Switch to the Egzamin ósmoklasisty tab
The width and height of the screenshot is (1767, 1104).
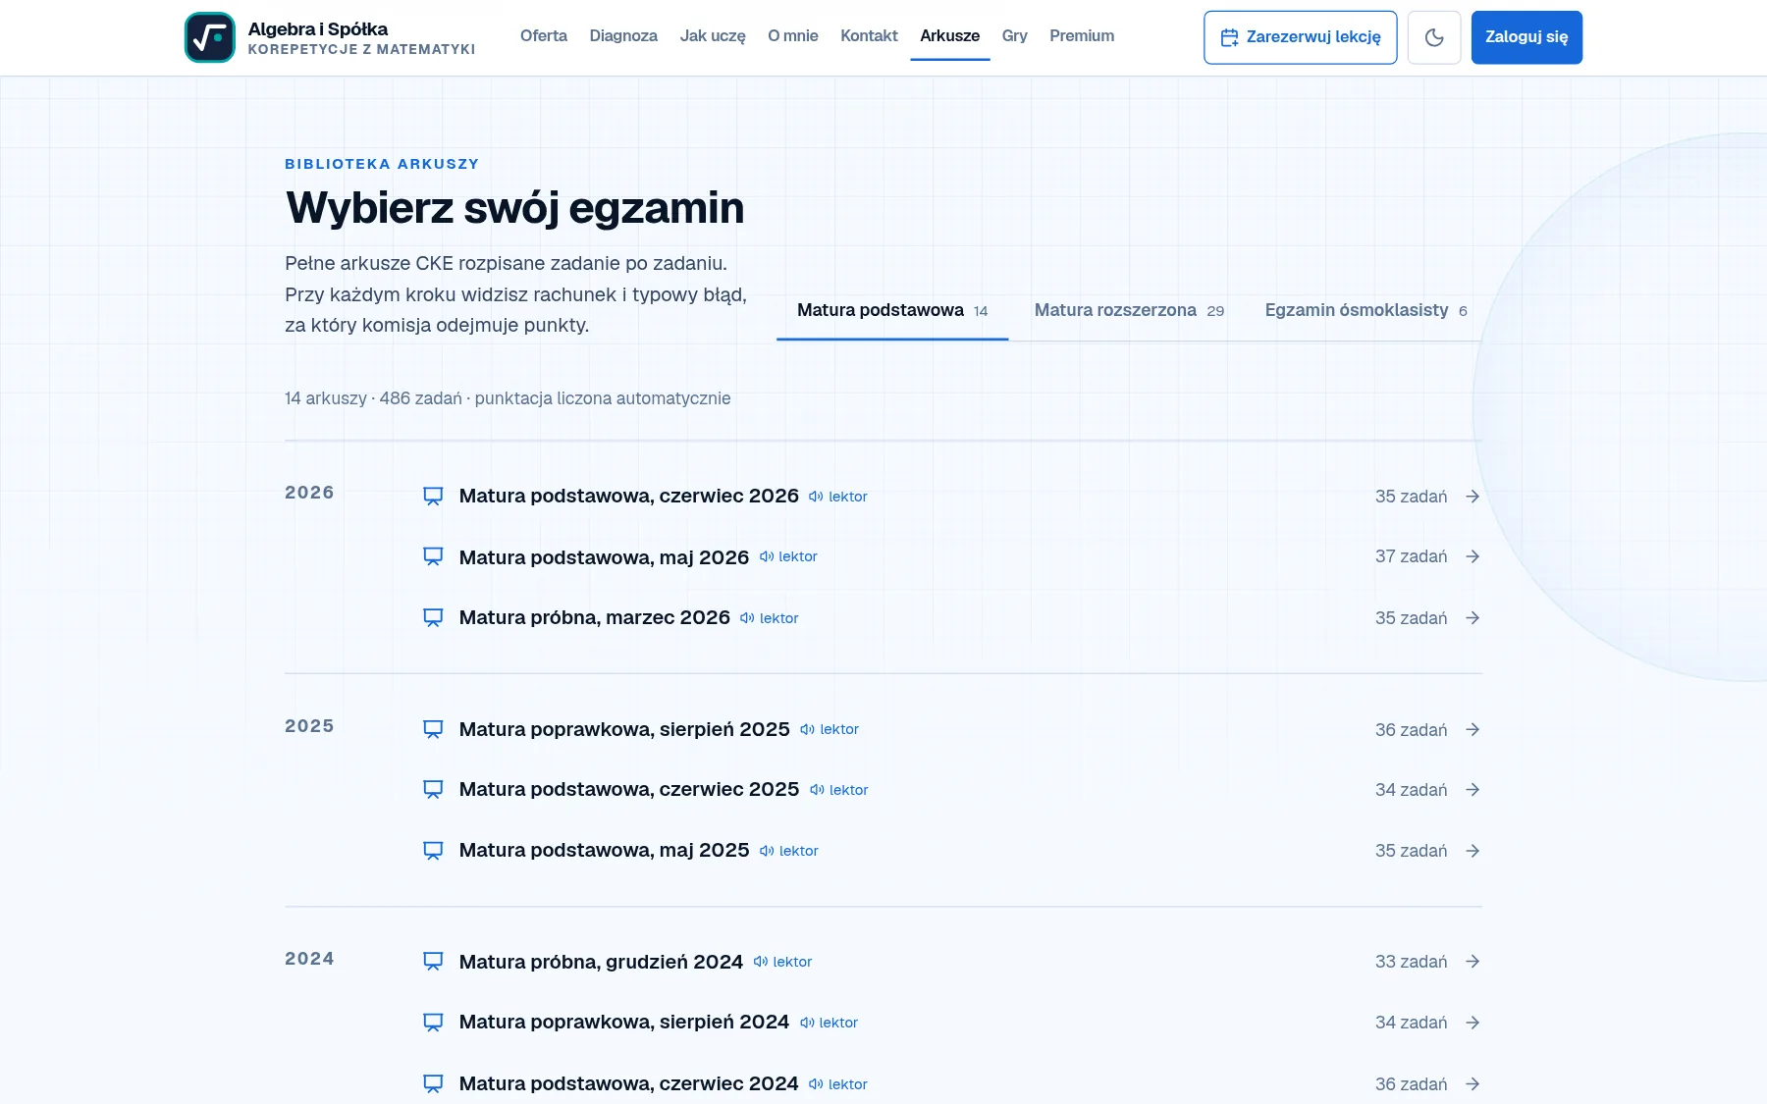1365,311
